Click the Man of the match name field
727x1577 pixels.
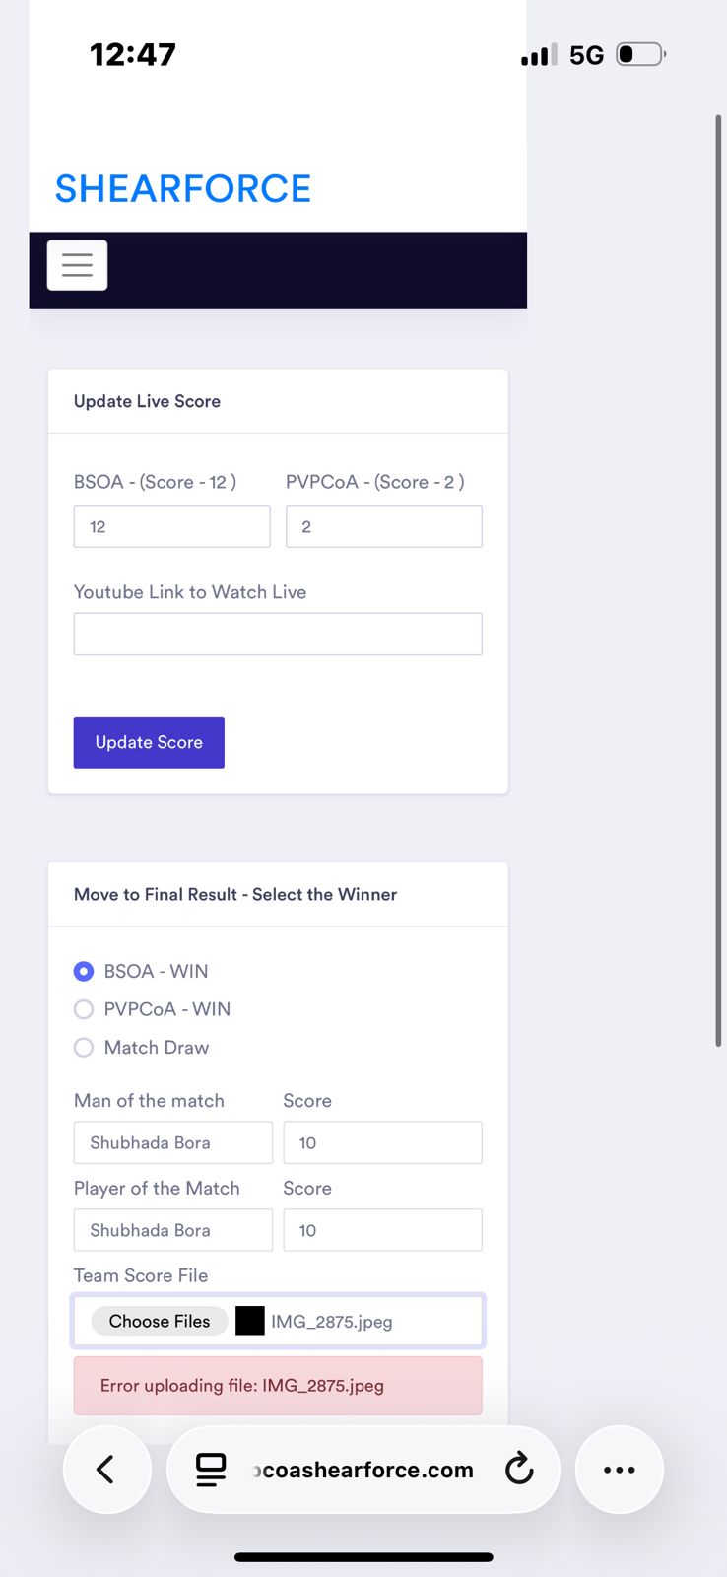[172, 1142]
